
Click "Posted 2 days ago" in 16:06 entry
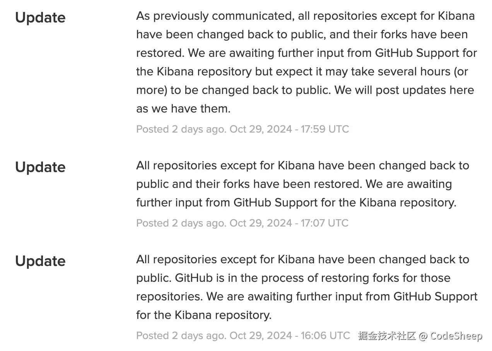pos(180,336)
